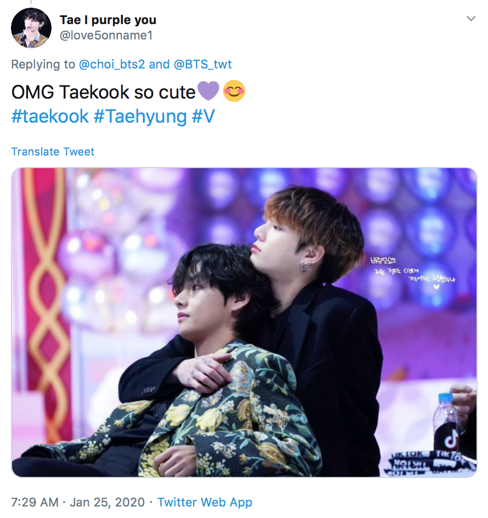Click Translate Tweet
Screen dimensions: 488x518
(53, 152)
